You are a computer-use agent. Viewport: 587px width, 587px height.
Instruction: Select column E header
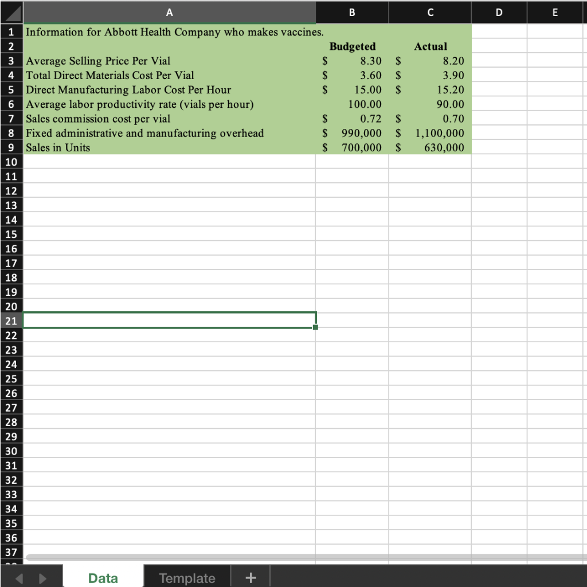coord(555,13)
